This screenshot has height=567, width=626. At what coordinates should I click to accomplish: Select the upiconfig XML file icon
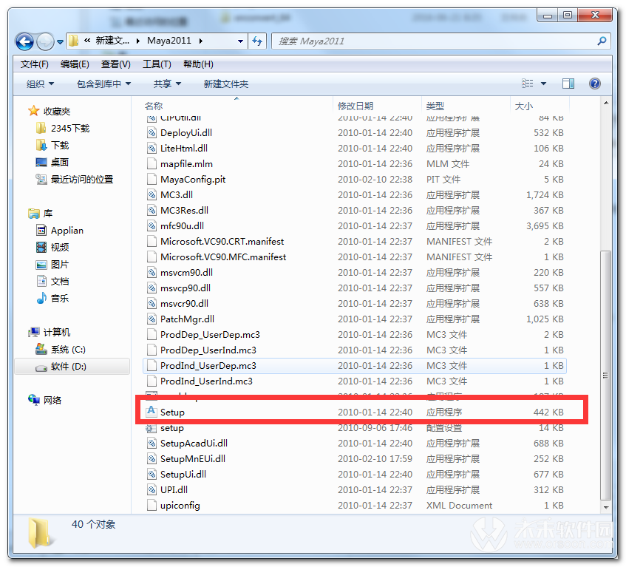tap(152, 506)
